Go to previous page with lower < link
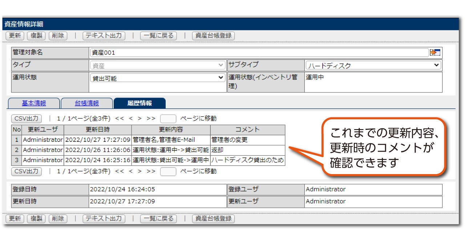This screenshot has height=243, width=465. [x=130, y=171]
